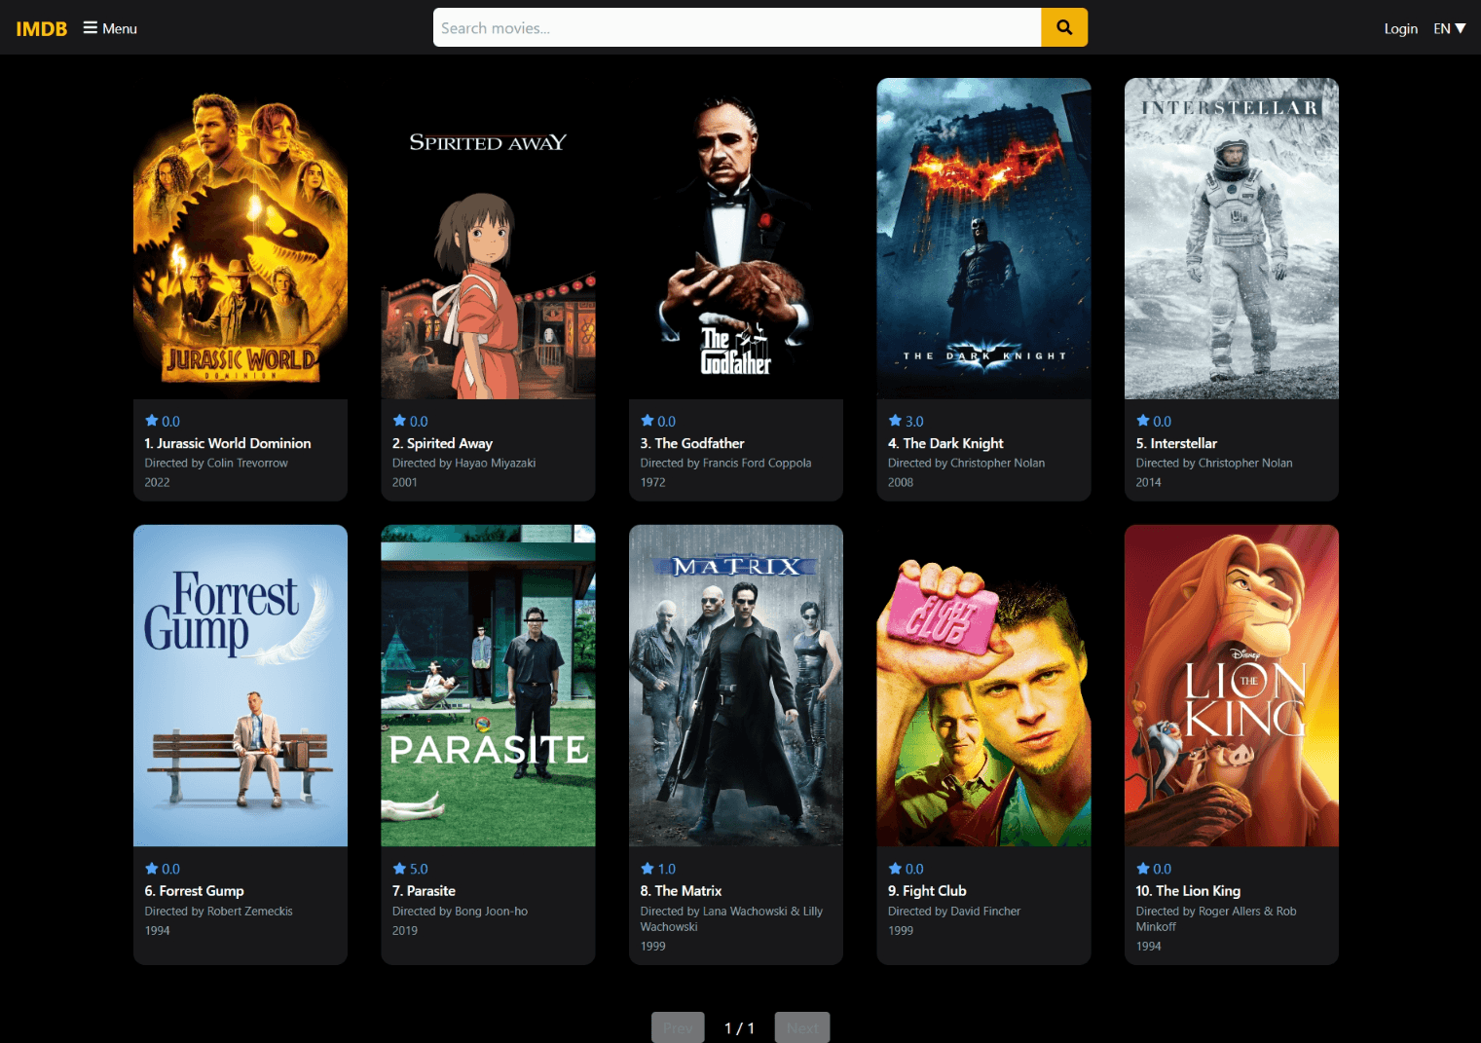The image size is (1481, 1043).
Task: Click Directed by Francis Ford Coppola text
Action: tap(725, 464)
